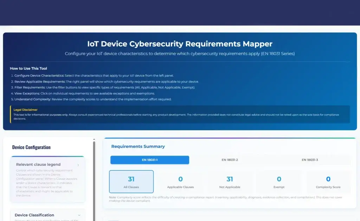Click the All Clauses filter card
This screenshot has height=221, width=360.
pyautogui.click(x=131, y=182)
